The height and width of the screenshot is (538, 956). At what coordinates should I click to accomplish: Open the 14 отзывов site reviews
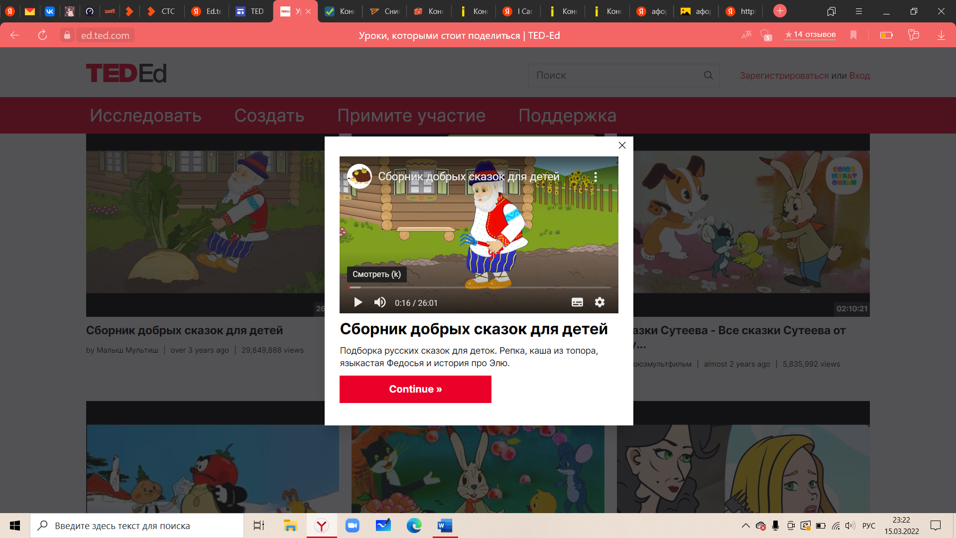click(x=810, y=34)
